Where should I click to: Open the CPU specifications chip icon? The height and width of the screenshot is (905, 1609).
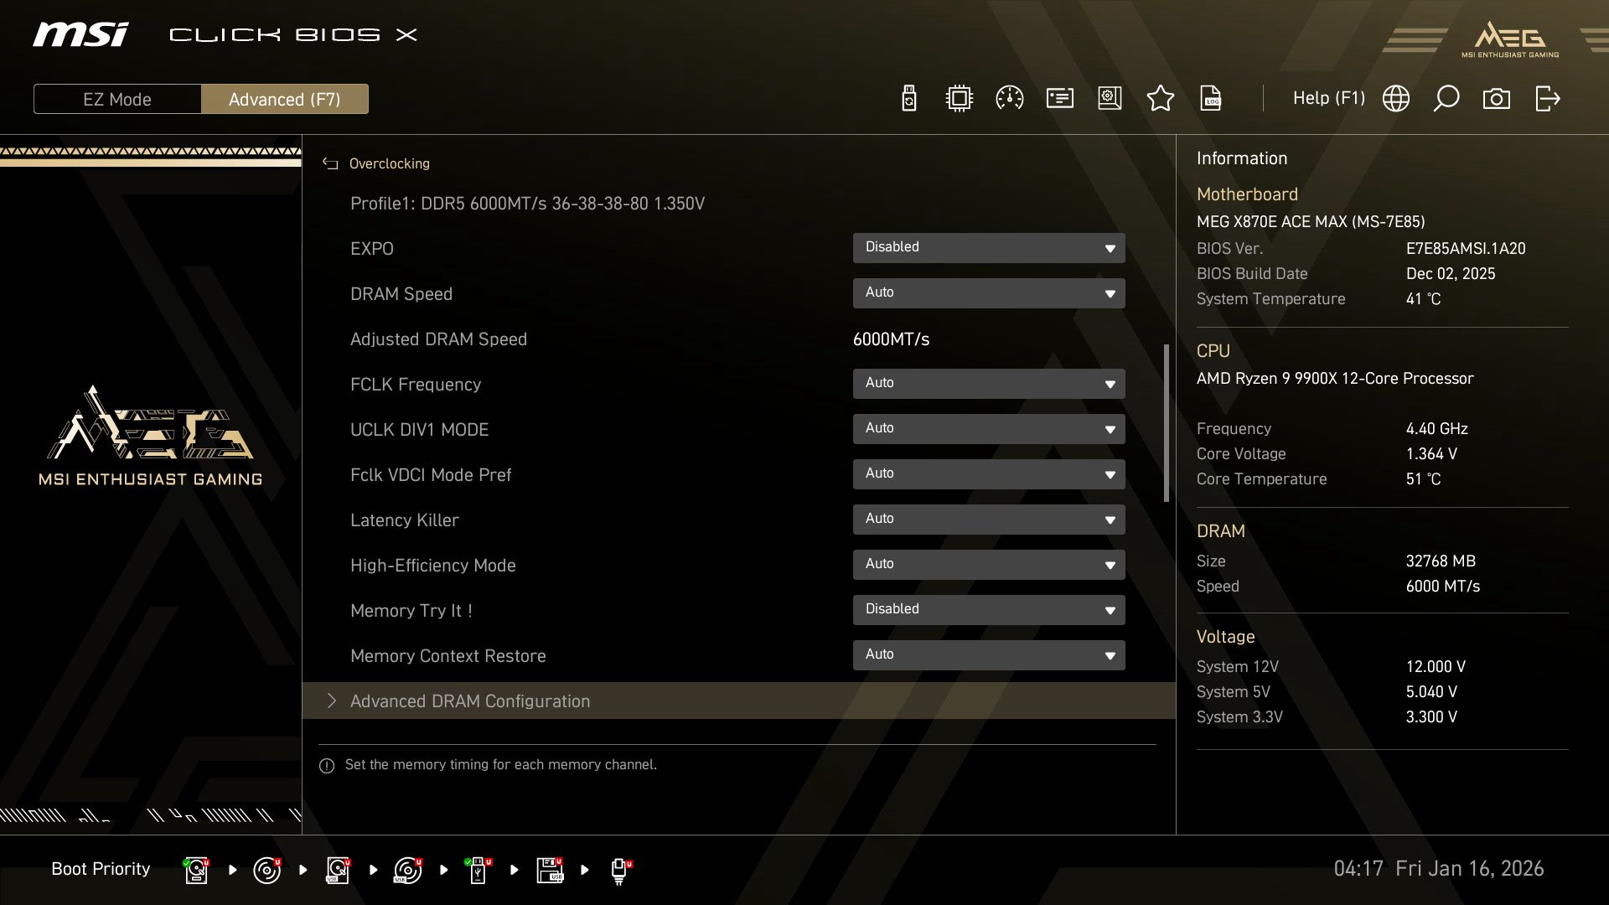tap(958, 98)
